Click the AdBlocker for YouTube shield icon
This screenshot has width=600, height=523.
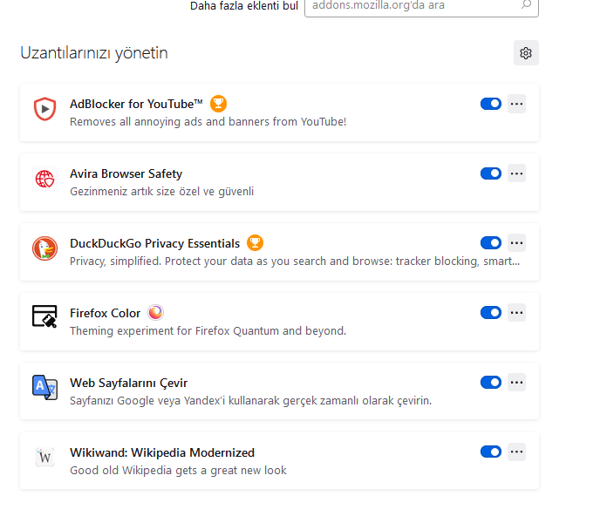click(44, 109)
